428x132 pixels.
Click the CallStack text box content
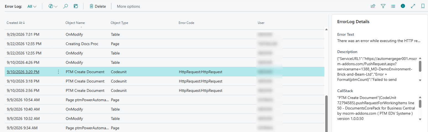pos(377,108)
